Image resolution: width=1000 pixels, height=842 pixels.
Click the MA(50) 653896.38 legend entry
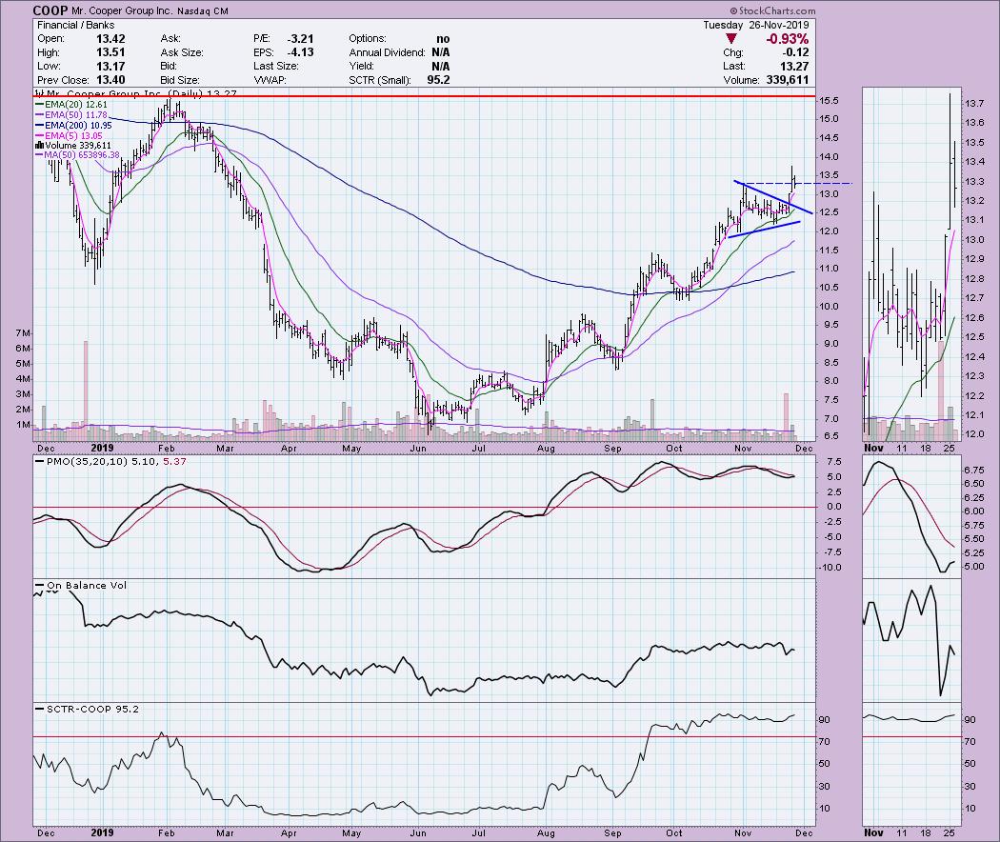[78, 155]
